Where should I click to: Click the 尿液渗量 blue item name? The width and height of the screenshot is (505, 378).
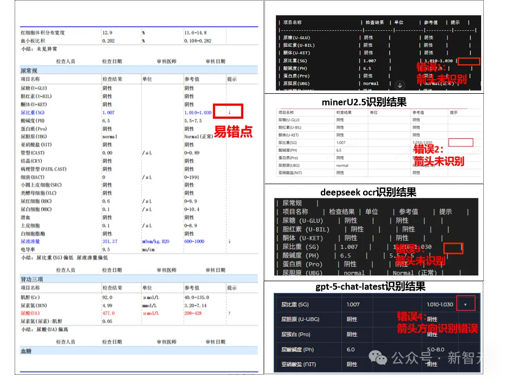tap(30, 241)
